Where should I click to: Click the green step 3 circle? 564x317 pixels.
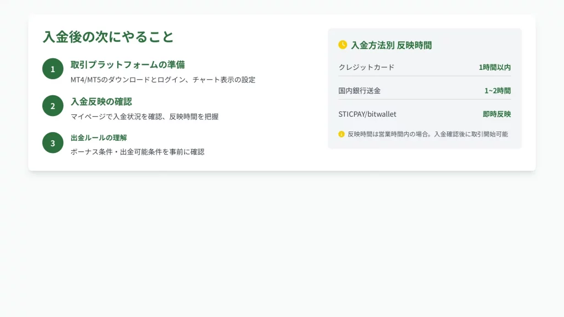coord(53,143)
